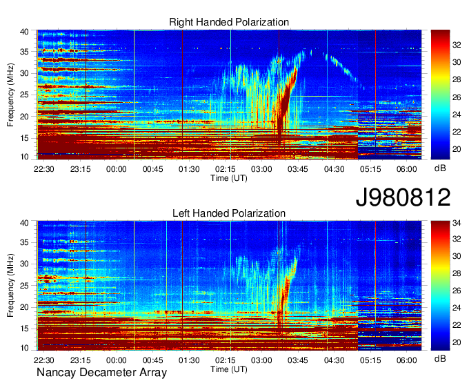This screenshot has width=469, height=381.
Task: Click the 22:30 time tick of Left Handed plot
Action: coord(44,360)
